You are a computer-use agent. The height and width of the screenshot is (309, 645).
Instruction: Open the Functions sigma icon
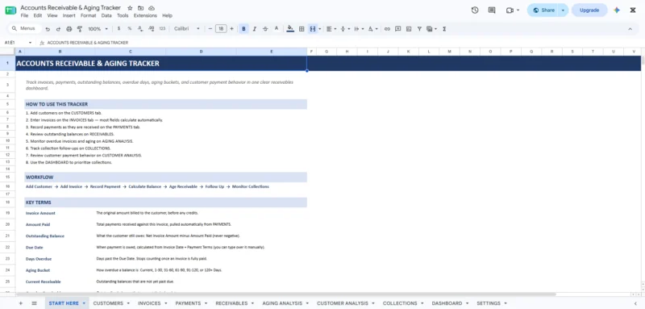point(444,29)
